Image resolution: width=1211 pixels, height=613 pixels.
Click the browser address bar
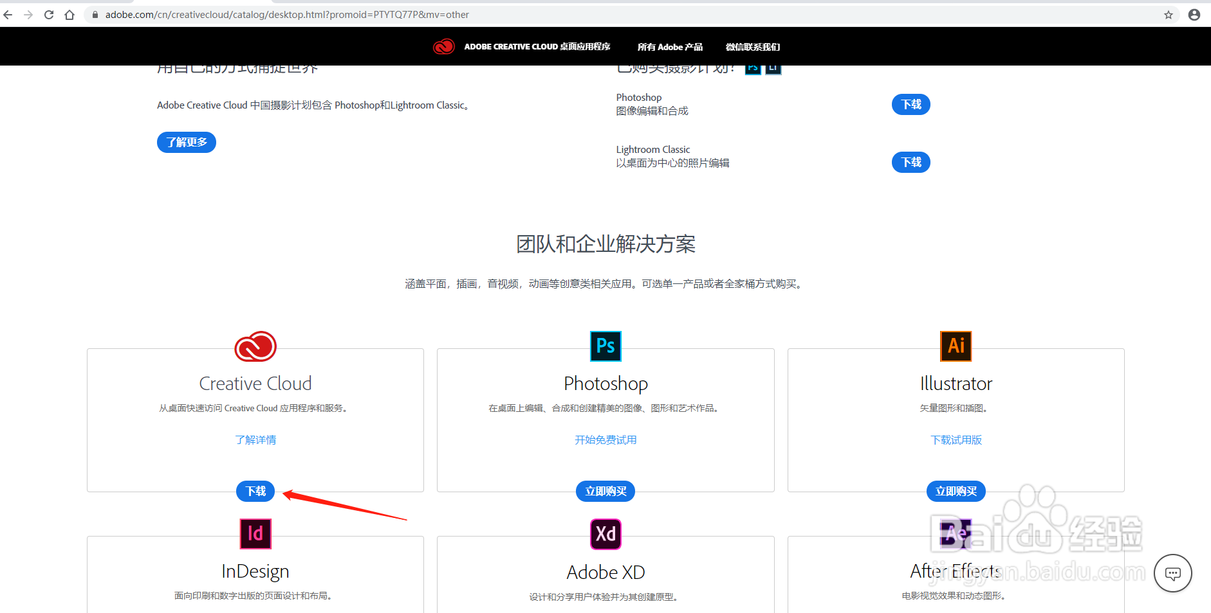pos(322,14)
